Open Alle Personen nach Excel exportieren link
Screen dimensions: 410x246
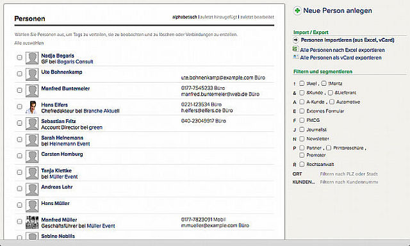click(342, 50)
